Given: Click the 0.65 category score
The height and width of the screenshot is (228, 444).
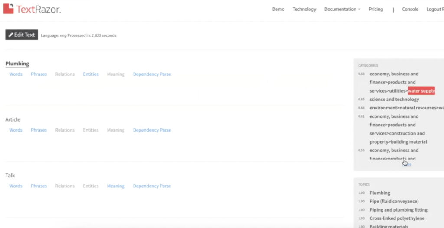Looking at the screenshot, I should click(361, 99).
